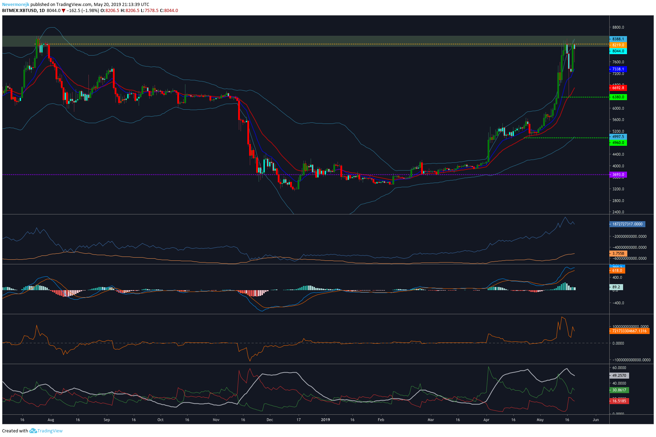This screenshot has height=437, width=656.
Task: Click the 5600.0 price axis tick
Action: click(618, 120)
